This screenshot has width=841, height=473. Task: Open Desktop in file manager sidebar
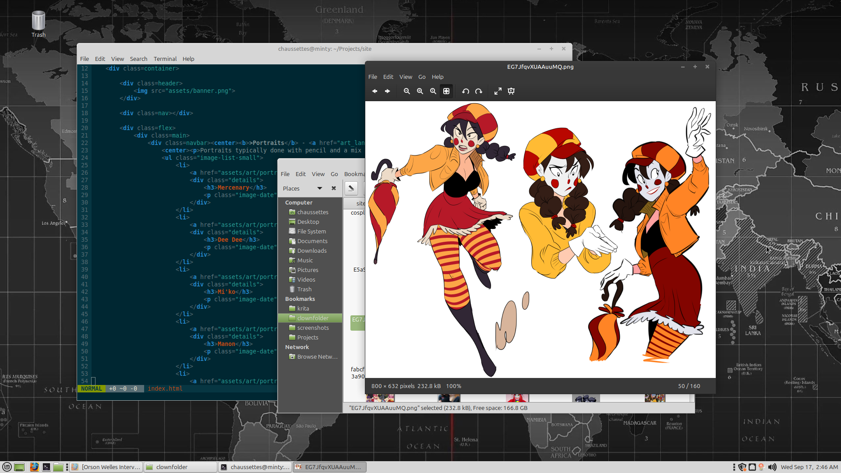tap(310, 222)
